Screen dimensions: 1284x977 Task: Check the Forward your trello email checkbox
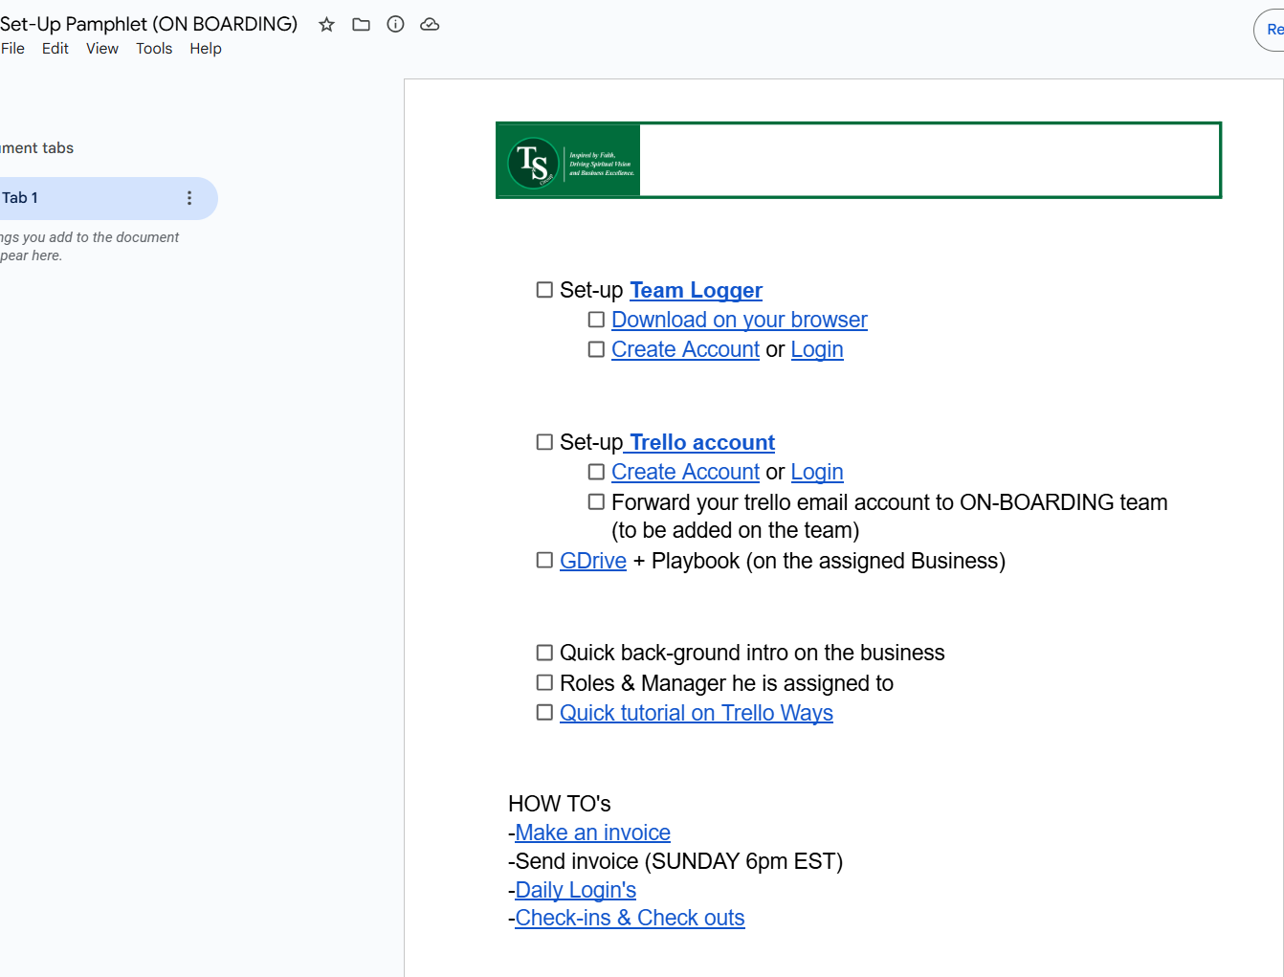[596, 501]
